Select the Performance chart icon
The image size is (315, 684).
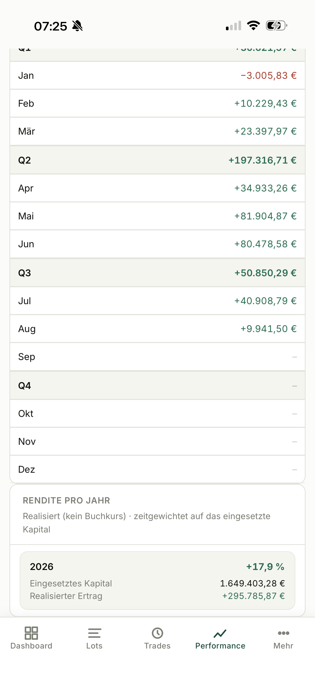click(x=220, y=634)
